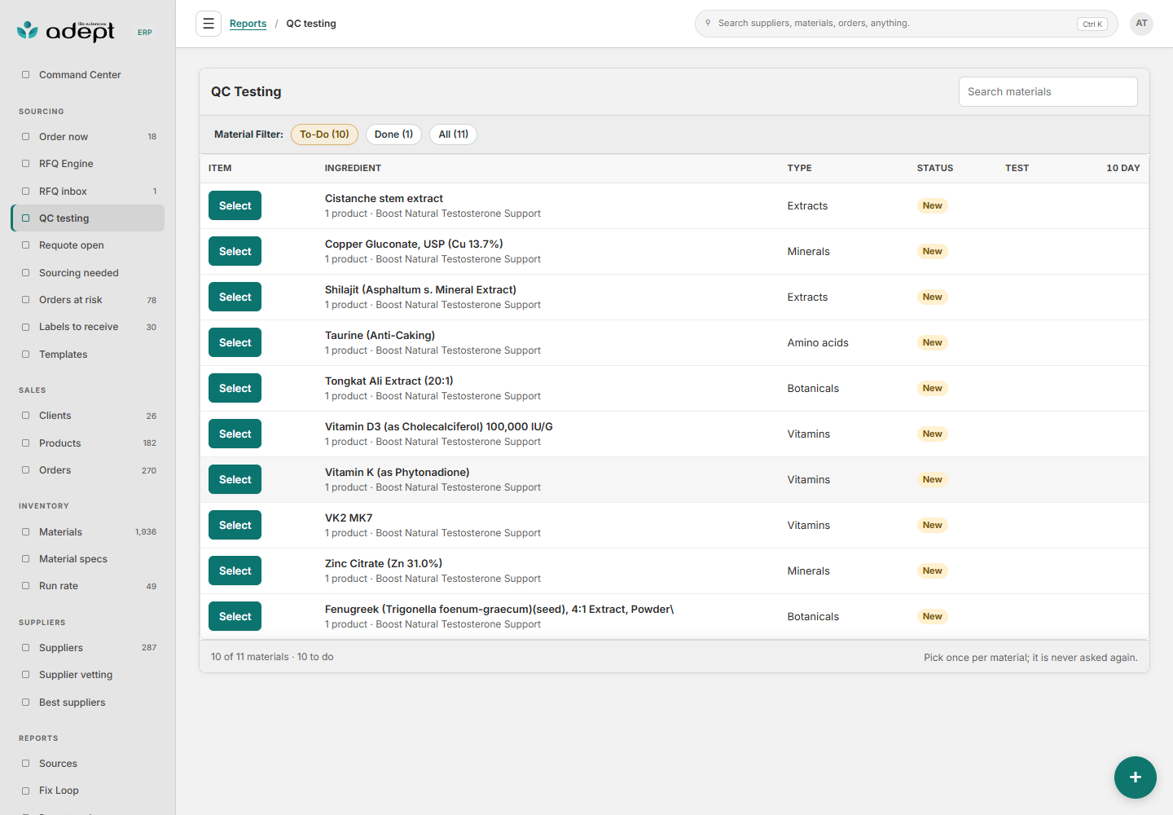The image size is (1173, 815).
Task: Click the TEST column header
Action: pos(1017,168)
